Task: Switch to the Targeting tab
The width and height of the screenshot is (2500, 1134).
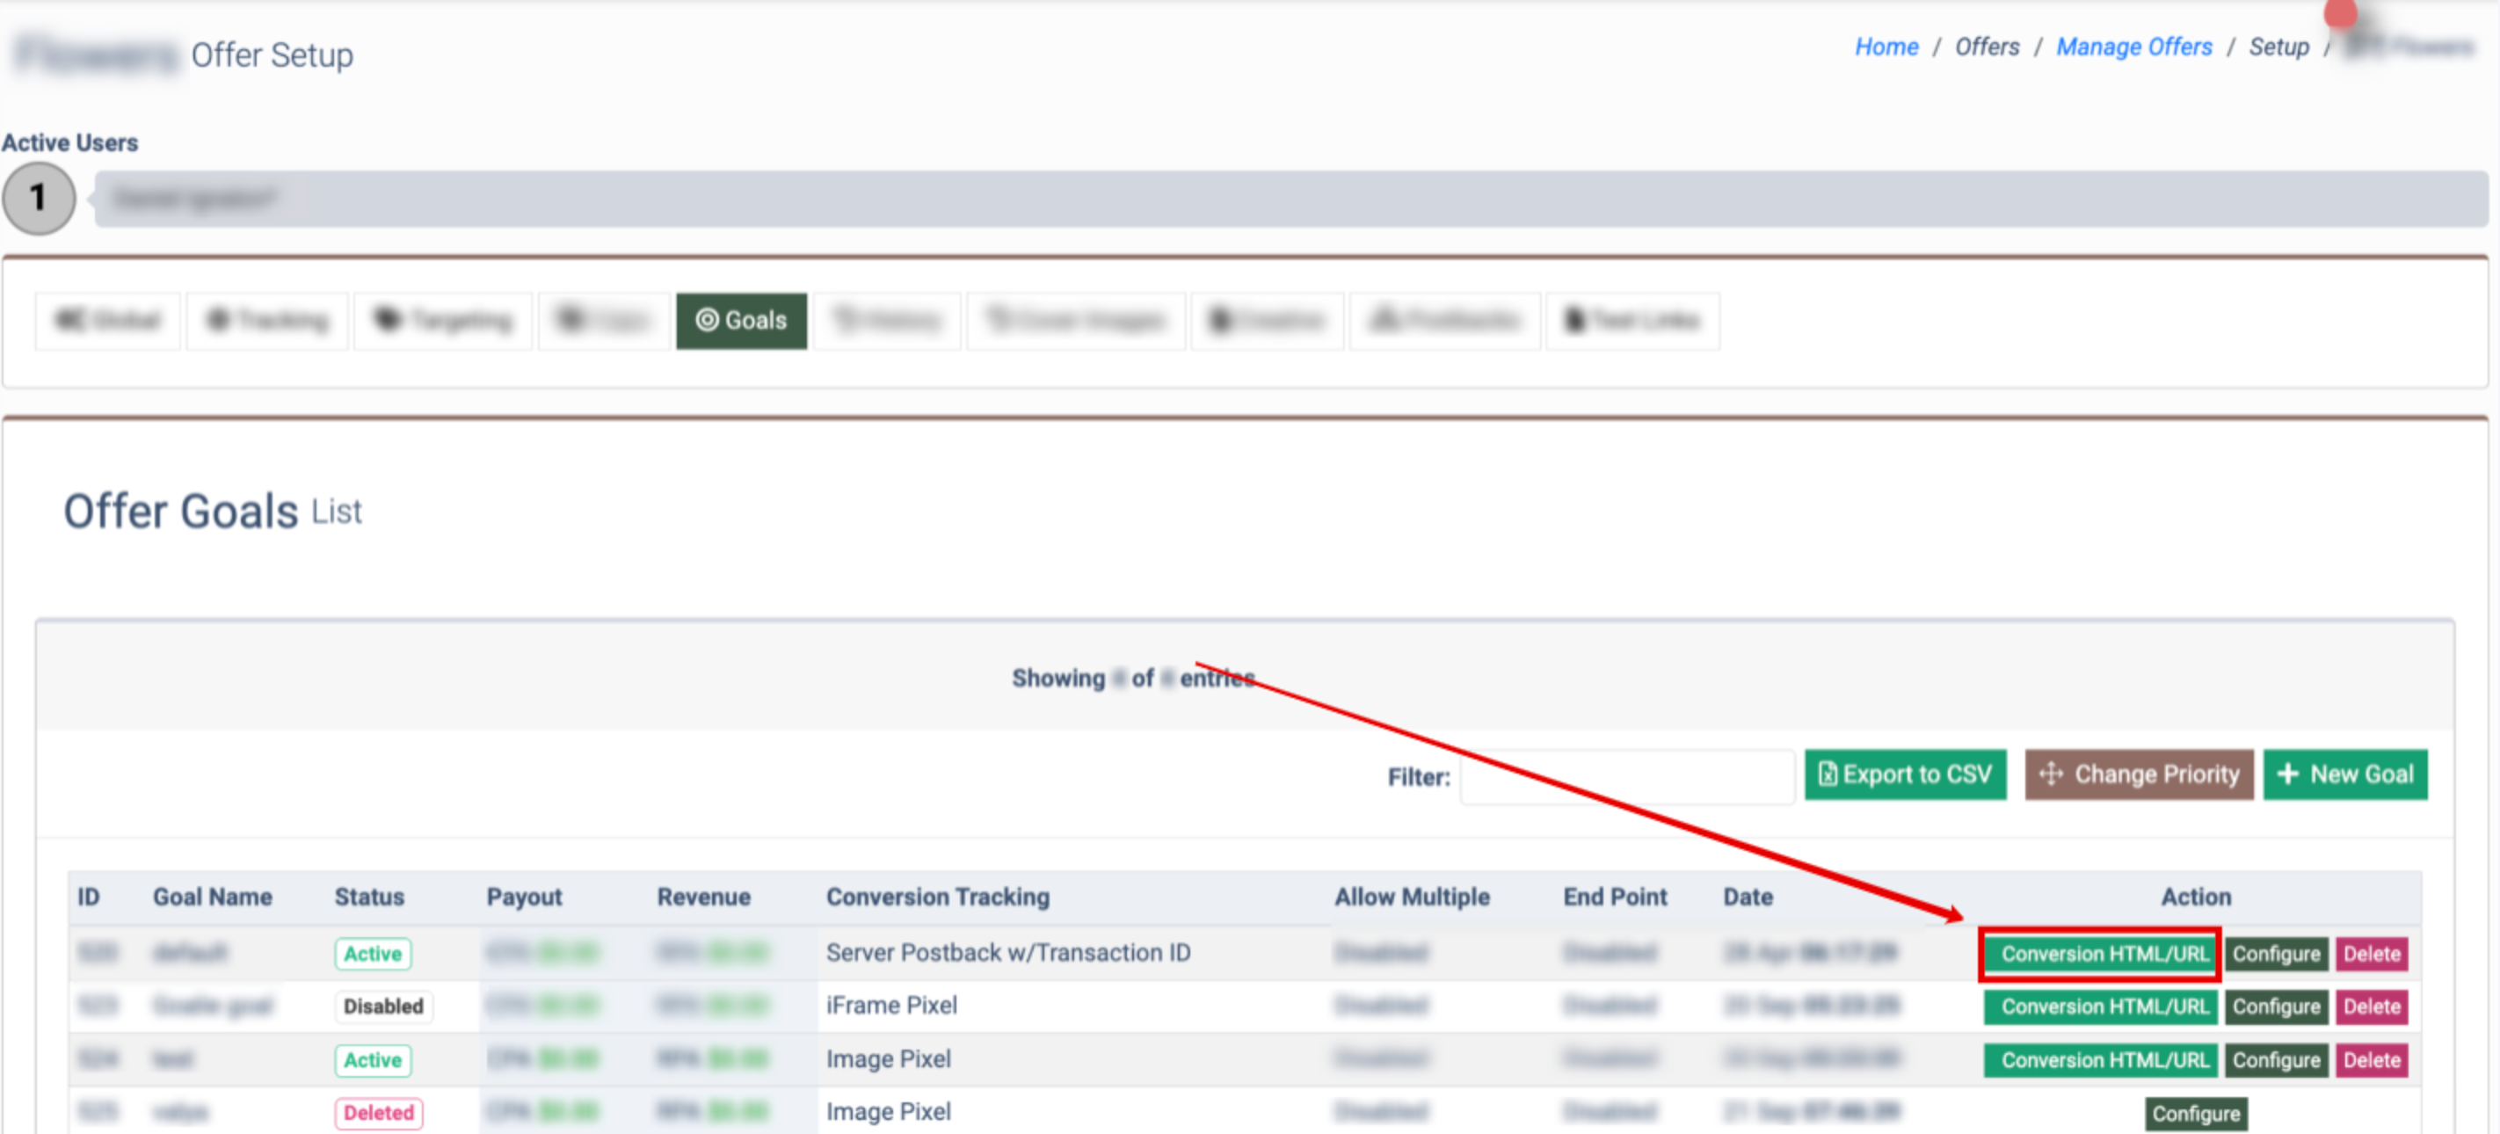Action: click(x=444, y=320)
